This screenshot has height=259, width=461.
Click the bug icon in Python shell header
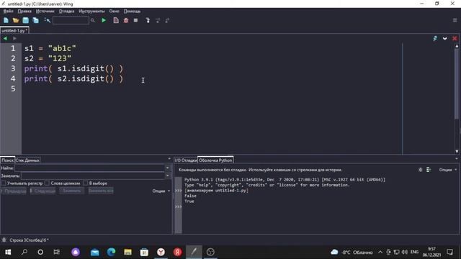(x=421, y=170)
